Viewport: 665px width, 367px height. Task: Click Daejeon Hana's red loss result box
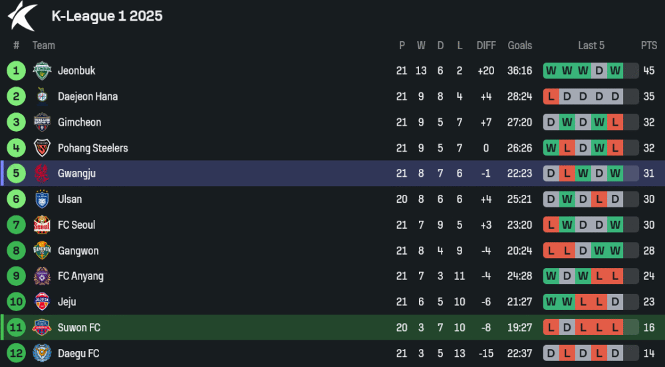coord(551,96)
